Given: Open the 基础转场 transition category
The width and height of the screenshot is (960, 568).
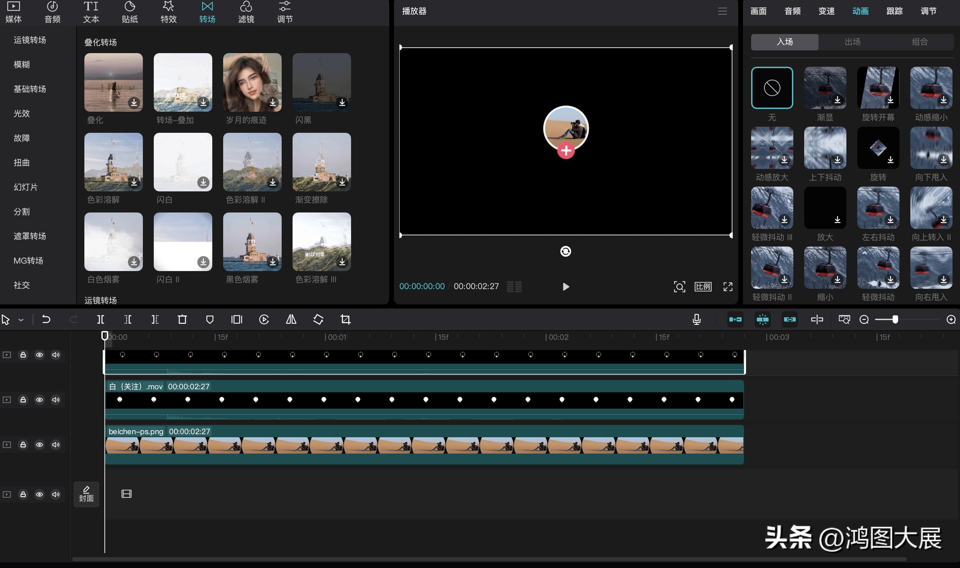Looking at the screenshot, I should click(30, 89).
